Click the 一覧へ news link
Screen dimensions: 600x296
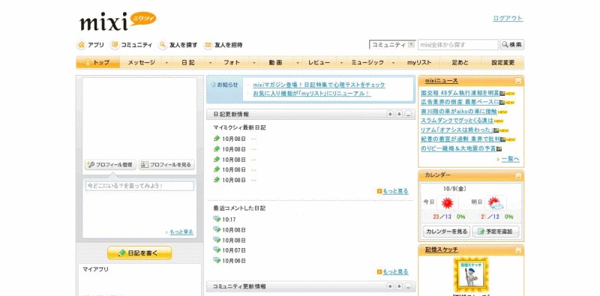(x=511, y=159)
